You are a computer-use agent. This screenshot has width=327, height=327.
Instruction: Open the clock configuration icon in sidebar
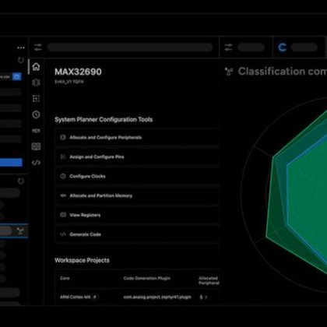(36, 114)
